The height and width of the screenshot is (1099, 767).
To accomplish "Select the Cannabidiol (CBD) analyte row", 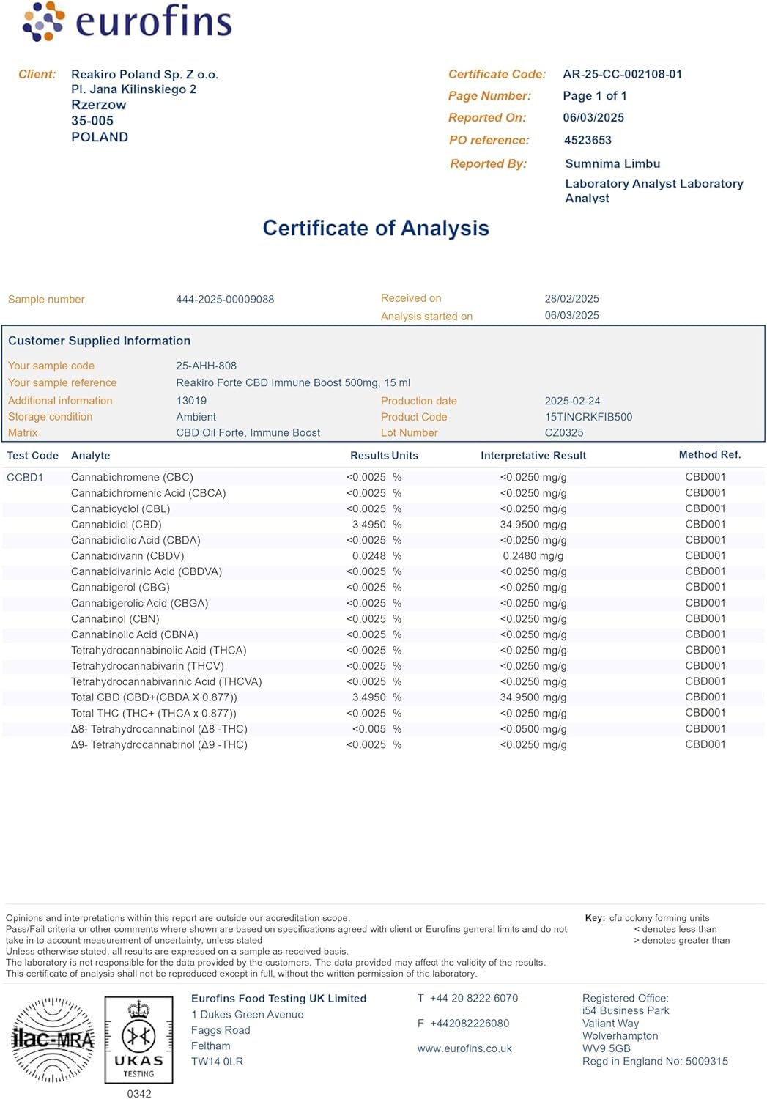I will pyautogui.click(x=116, y=525).
